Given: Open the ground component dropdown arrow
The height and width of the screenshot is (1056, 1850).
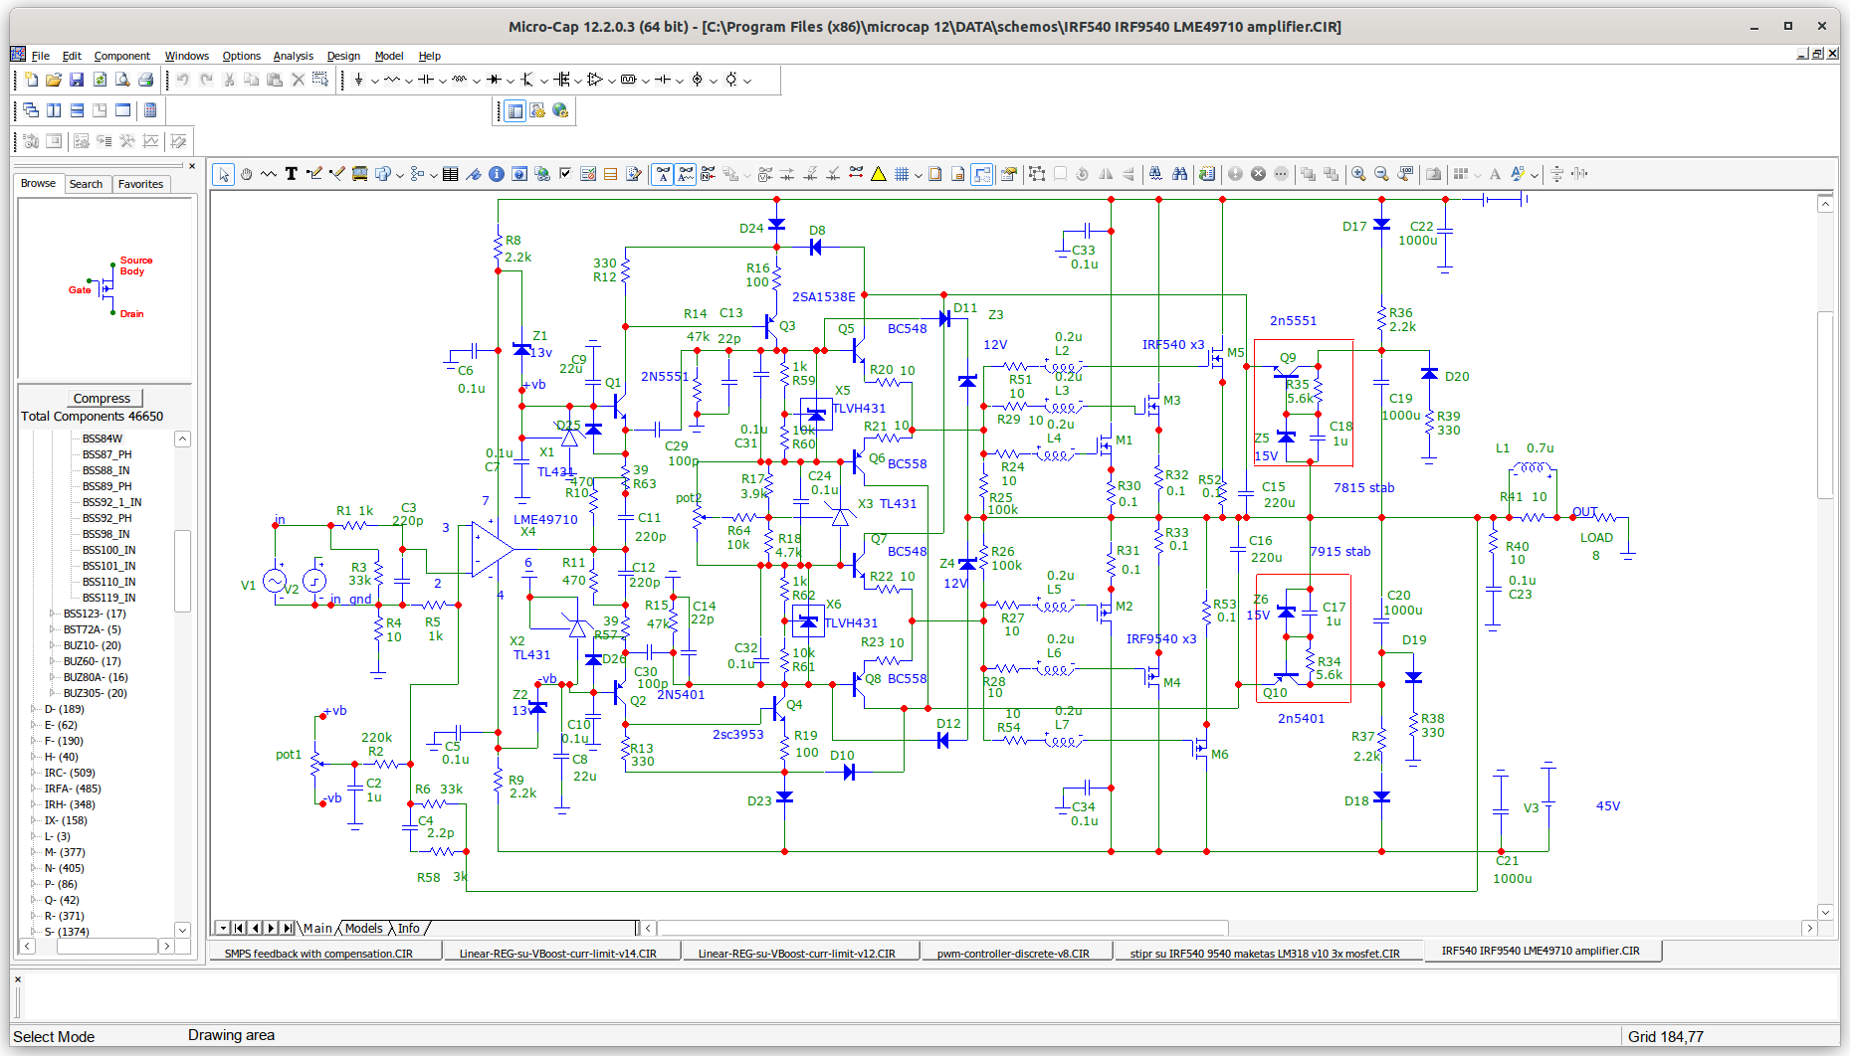Looking at the screenshot, I should (374, 81).
